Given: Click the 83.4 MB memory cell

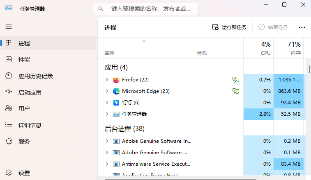Looking at the screenshot, I should tap(288, 164).
